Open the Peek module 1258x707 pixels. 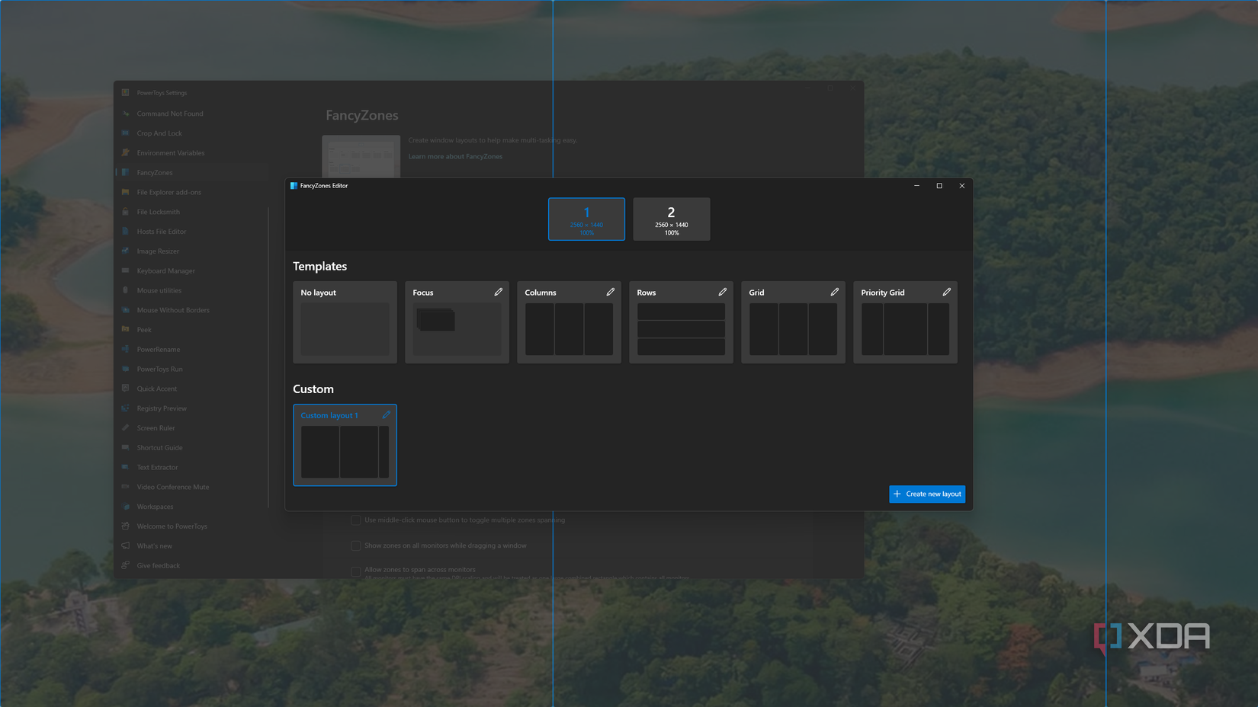tap(143, 329)
